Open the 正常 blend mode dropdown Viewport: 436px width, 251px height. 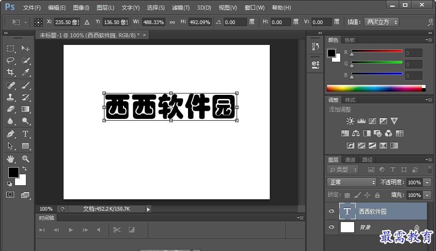(352, 182)
